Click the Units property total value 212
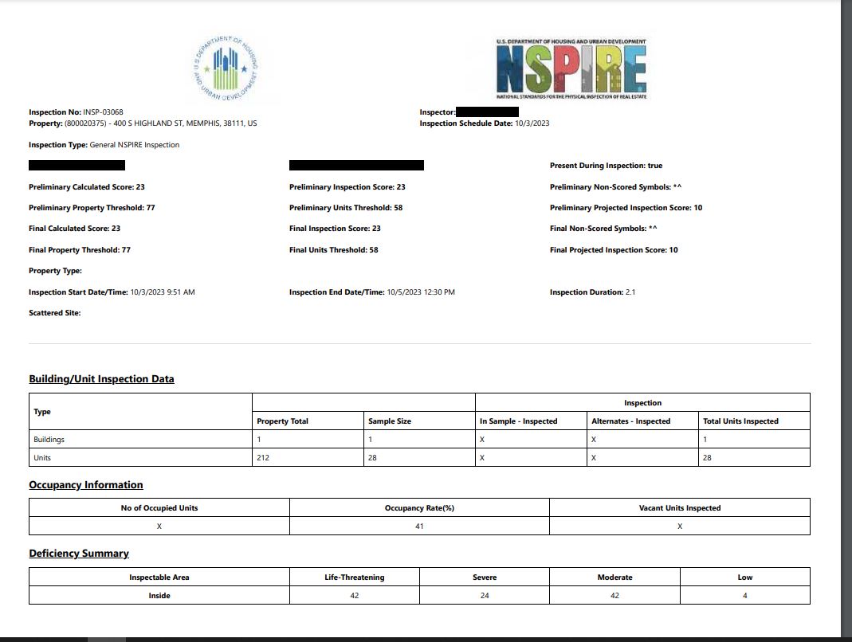 (264, 458)
